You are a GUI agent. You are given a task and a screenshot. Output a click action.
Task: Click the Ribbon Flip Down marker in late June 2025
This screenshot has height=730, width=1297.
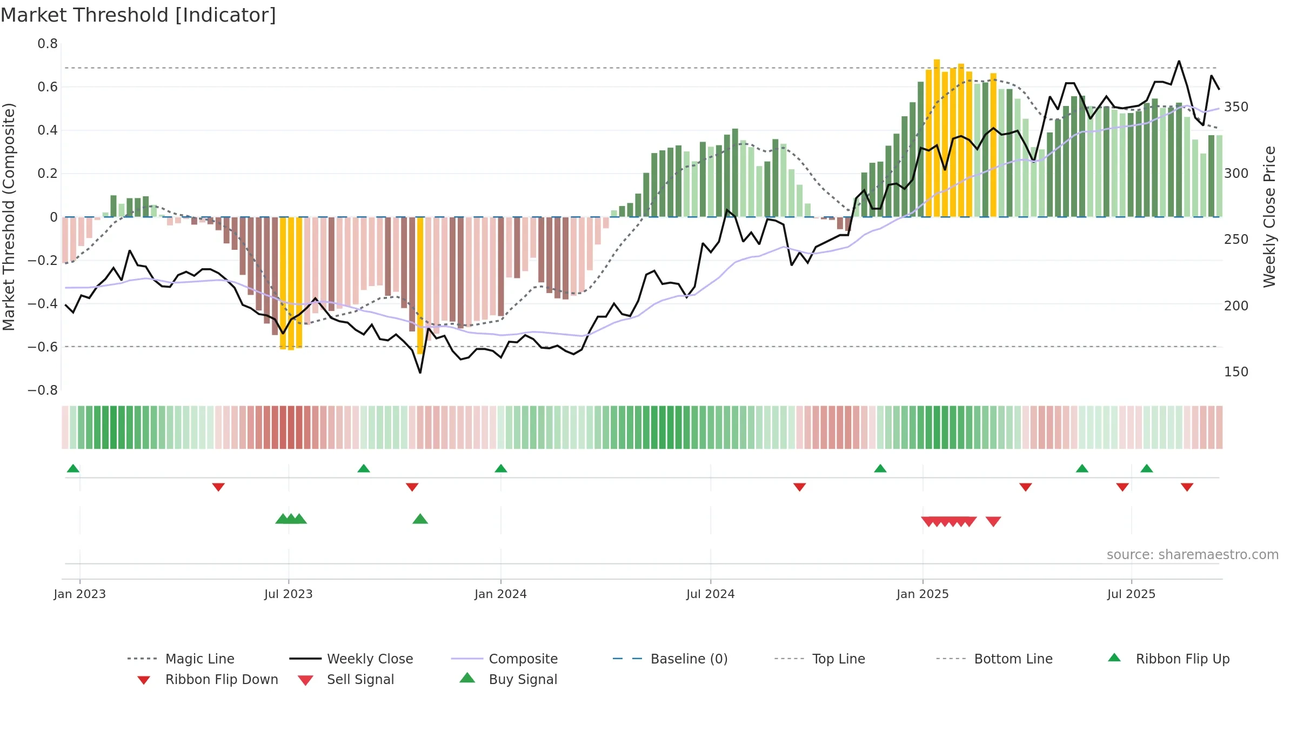coord(1122,487)
